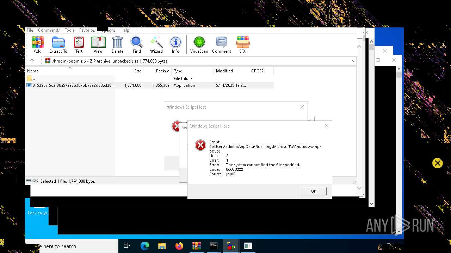Start VirusScan on the archive
Image resolution: width=451 pixels, height=253 pixels.
tap(199, 45)
